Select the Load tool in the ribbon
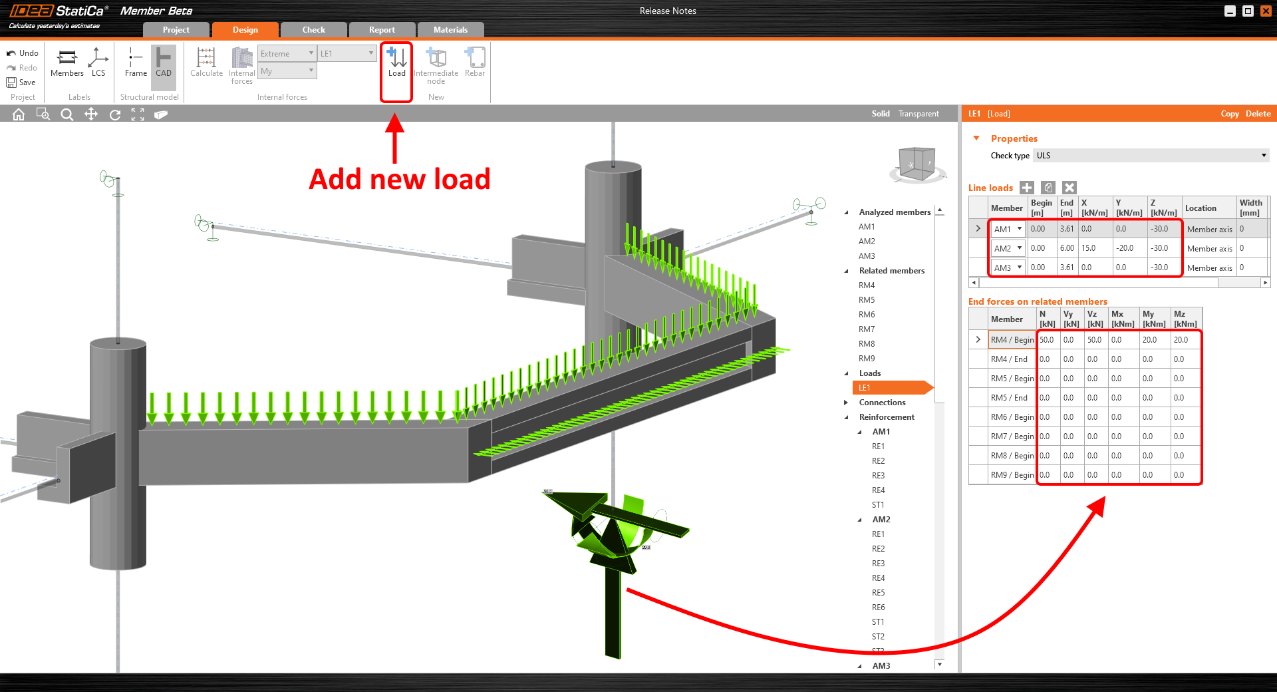The width and height of the screenshot is (1277, 692). point(396,65)
